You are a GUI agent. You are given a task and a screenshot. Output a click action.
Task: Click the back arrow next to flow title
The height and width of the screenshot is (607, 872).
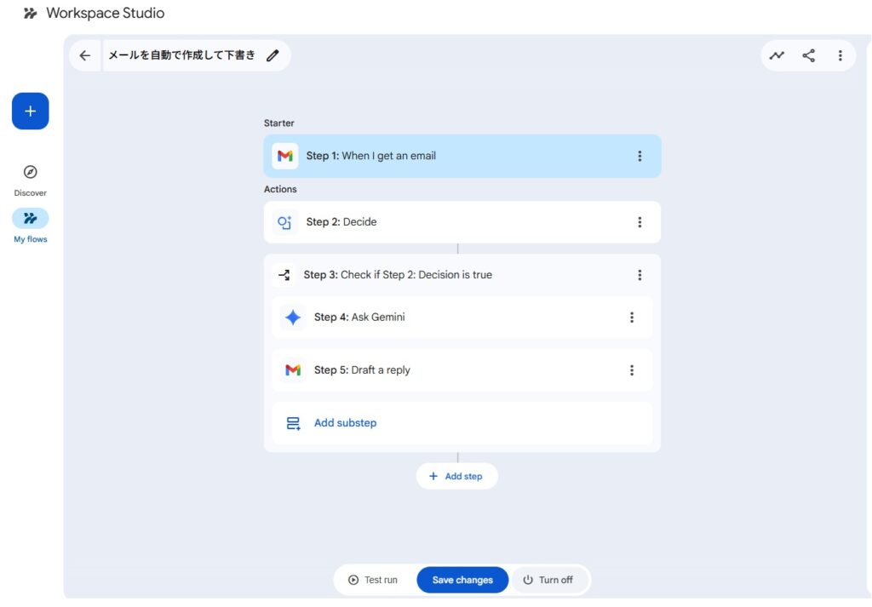(84, 56)
